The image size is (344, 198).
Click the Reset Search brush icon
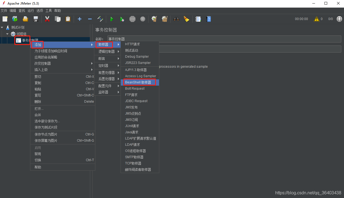pos(186,19)
